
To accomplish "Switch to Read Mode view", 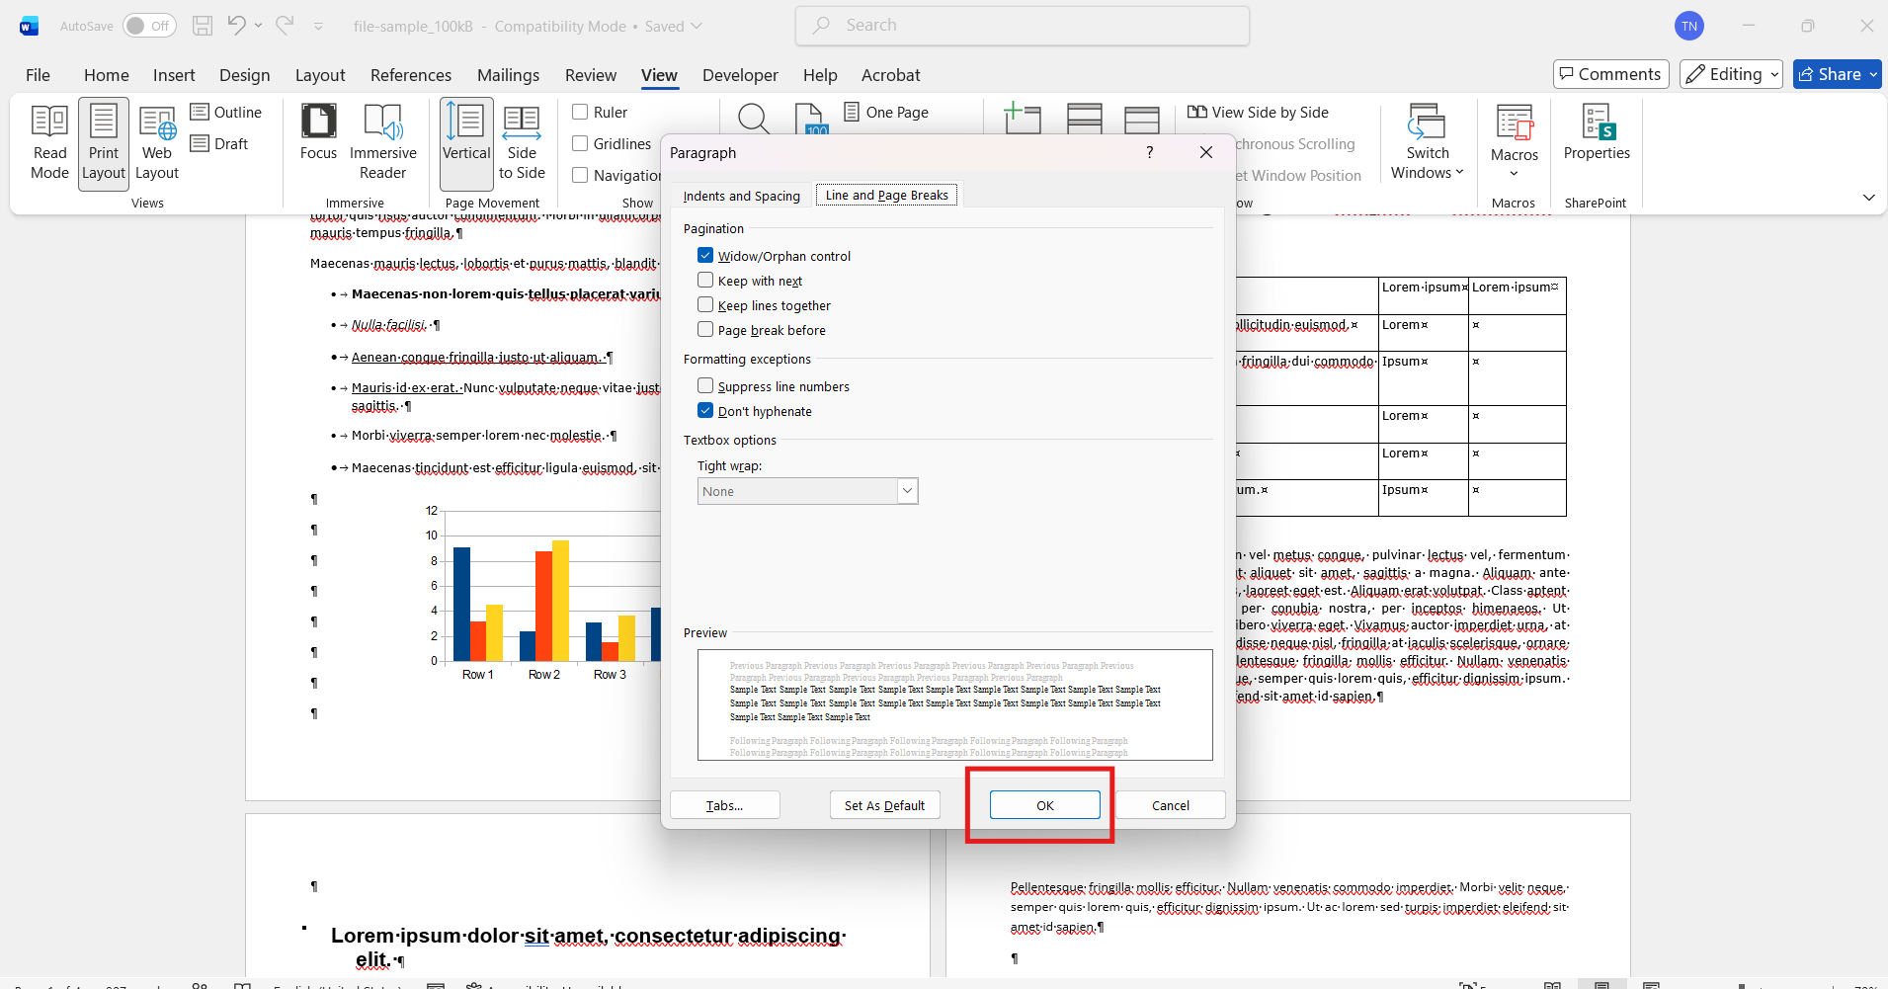I will click(49, 143).
